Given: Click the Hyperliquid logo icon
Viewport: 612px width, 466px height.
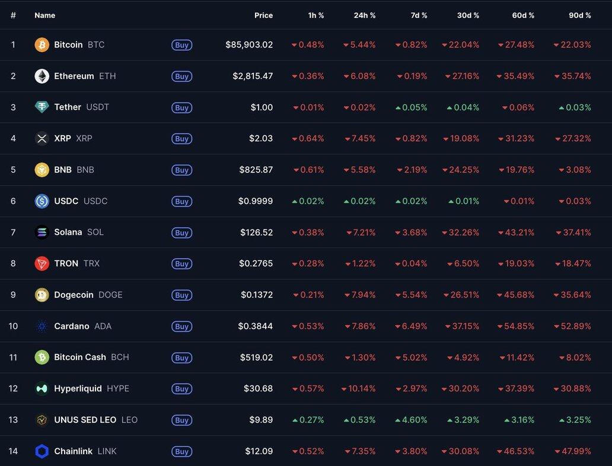Looking at the screenshot, I should [x=42, y=389].
